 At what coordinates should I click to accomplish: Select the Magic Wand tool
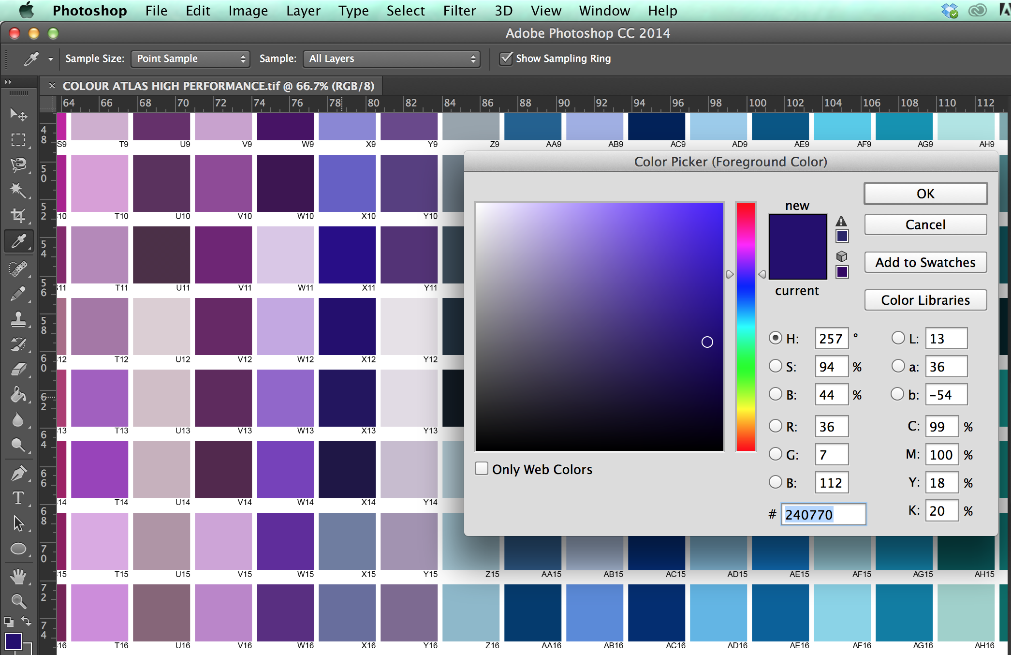[x=18, y=190]
